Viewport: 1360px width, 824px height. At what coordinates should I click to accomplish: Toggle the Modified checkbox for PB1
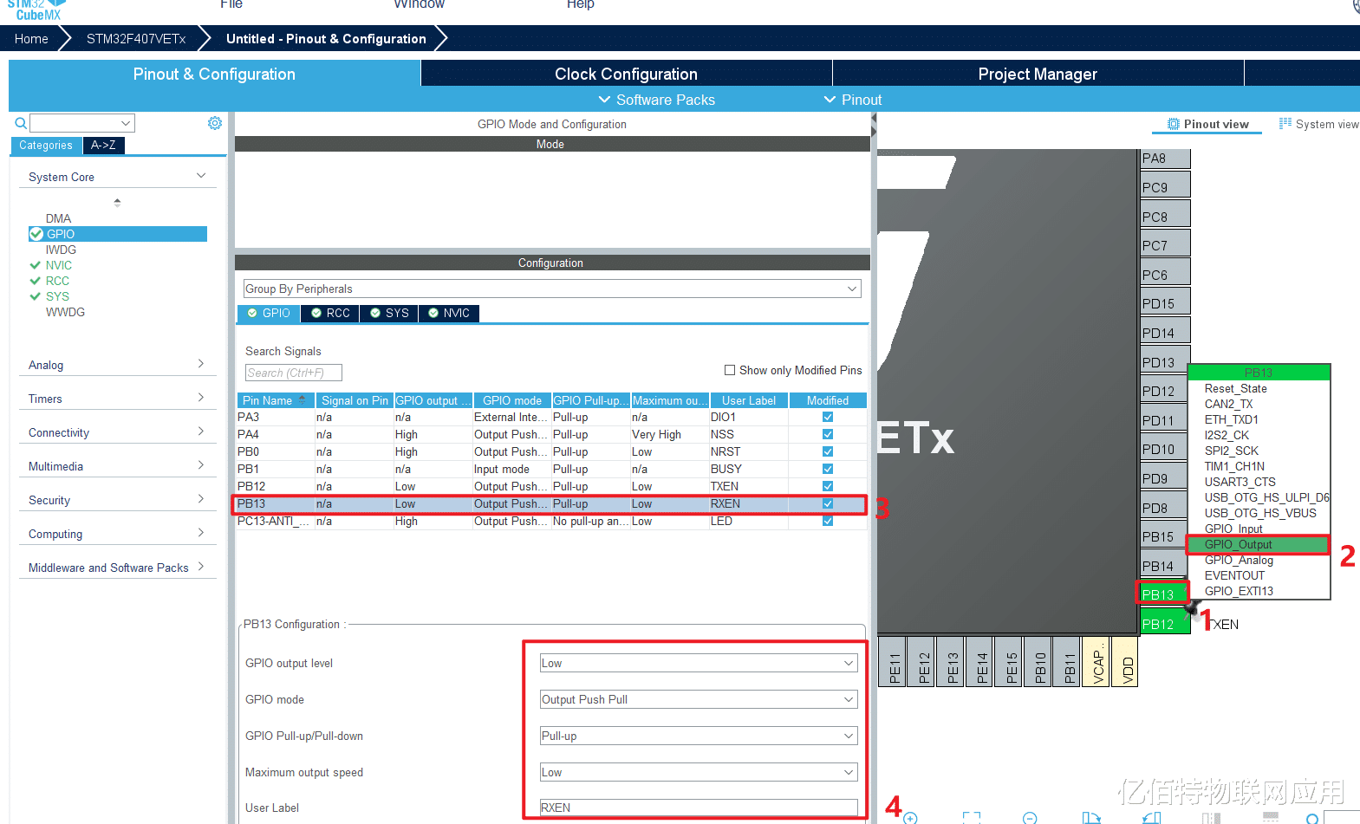point(828,469)
